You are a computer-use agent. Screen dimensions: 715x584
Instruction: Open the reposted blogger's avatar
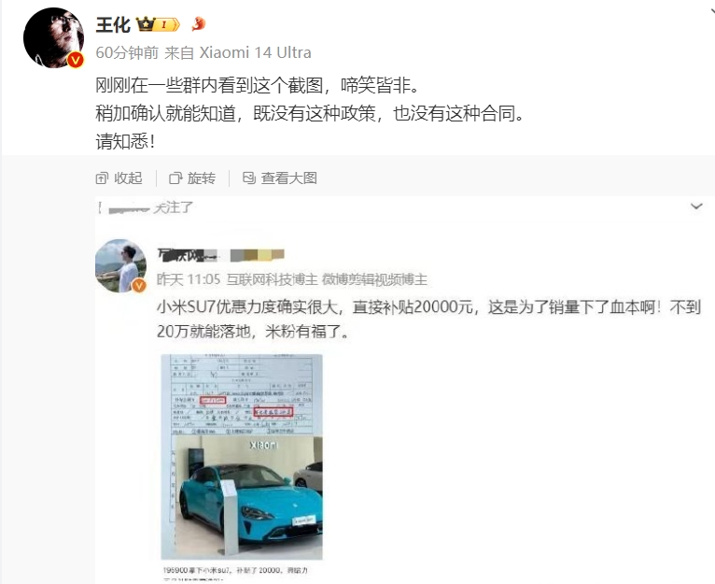120,265
